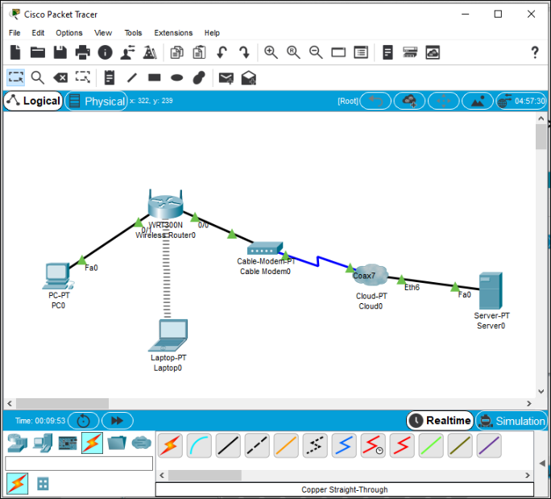The image size is (551, 499).
Task: Choose Automatic connection type lightning cable
Action: (x=171, y=446)
